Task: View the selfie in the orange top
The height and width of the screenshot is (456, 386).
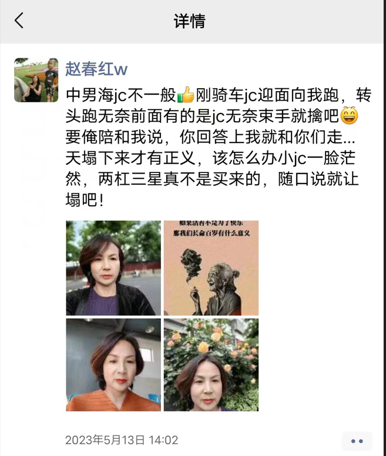Action: [113, 365]
